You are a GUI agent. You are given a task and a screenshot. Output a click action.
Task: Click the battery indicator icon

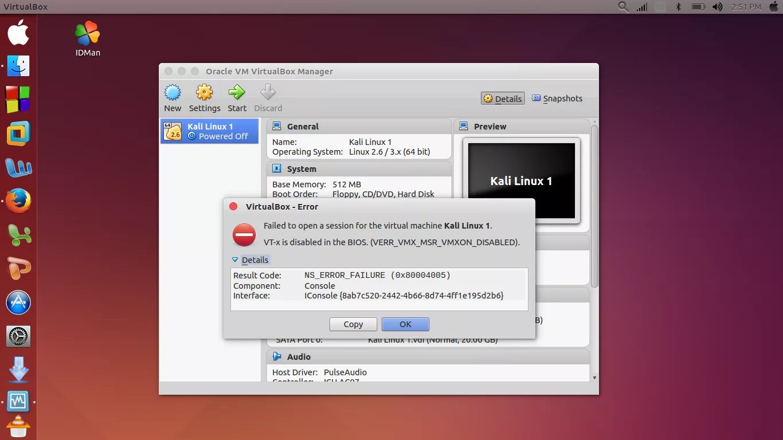[x=698, y=7]
